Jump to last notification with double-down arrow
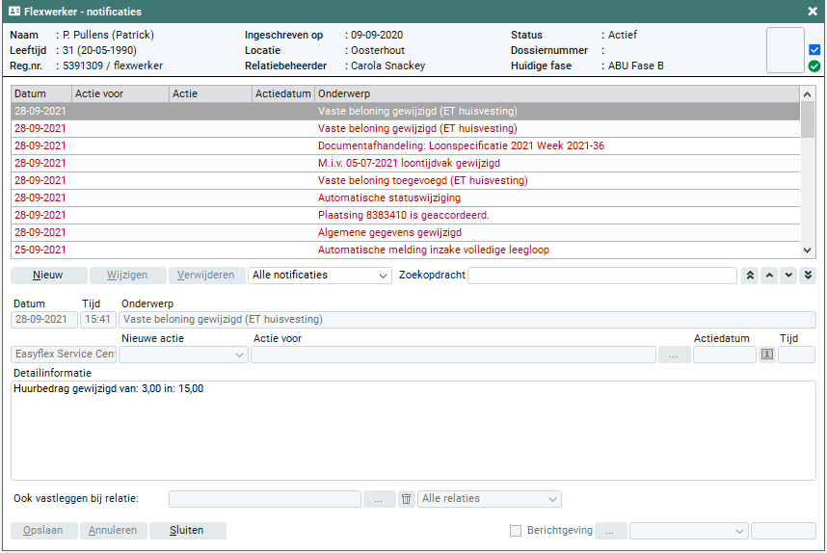Image resolution: width=827 pixels, height=553 pixels. point(808,276)
